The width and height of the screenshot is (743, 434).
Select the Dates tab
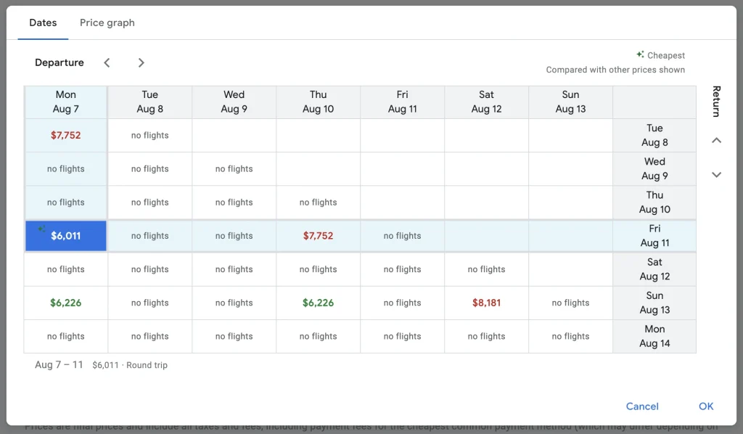click(x=43, y=22)
